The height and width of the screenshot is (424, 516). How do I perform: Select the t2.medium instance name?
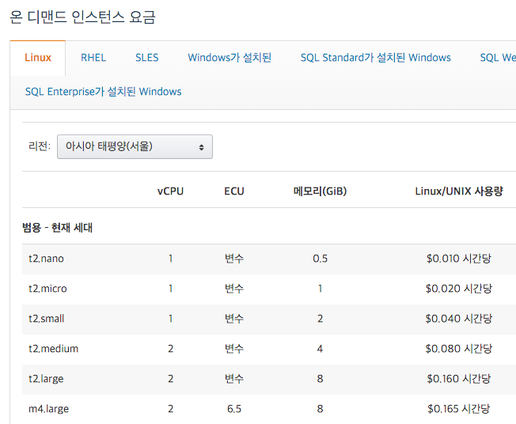coord(53,349)
